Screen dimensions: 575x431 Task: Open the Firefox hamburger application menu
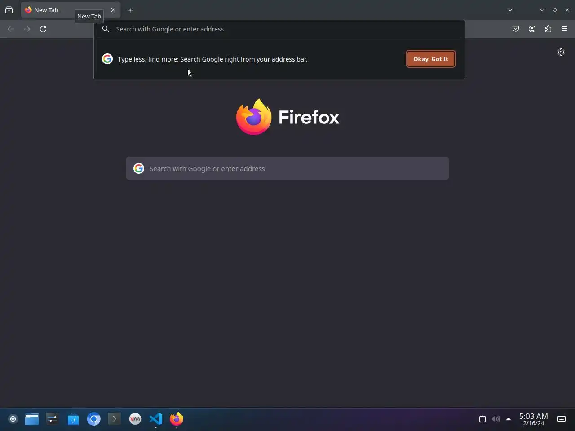564,29
